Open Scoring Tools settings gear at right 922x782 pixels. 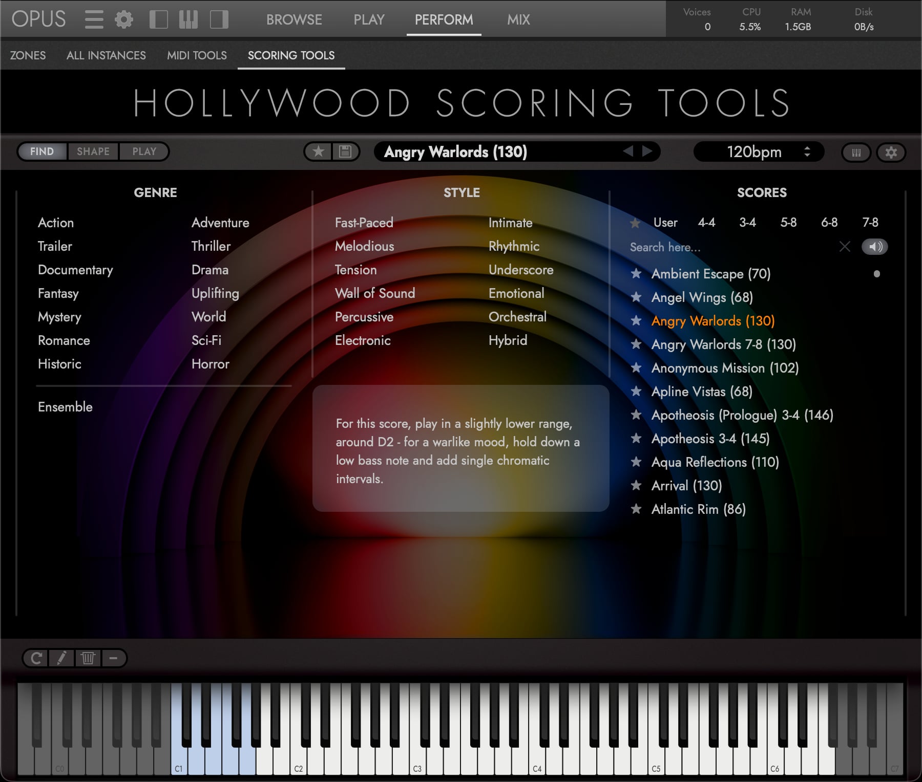[891, 152]
